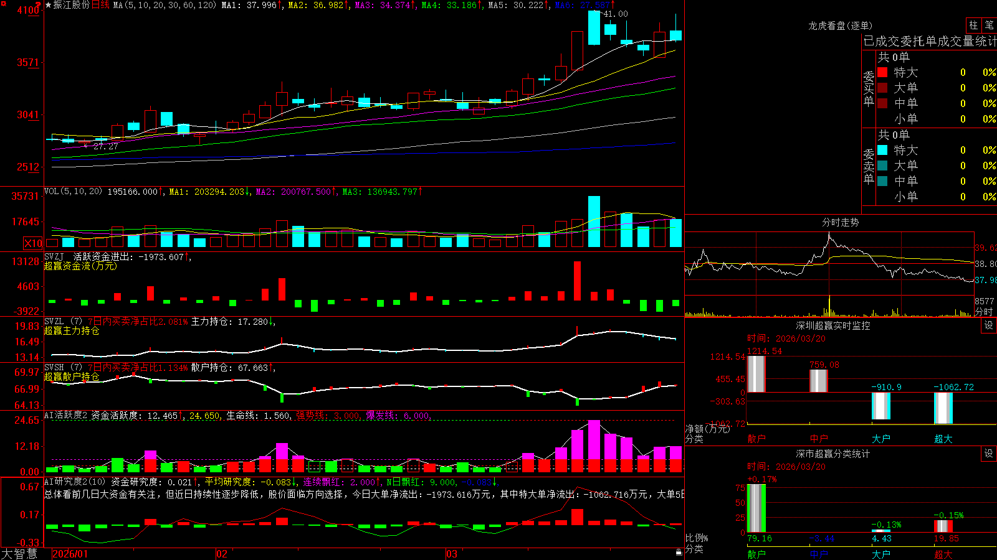Click the star icon before 振江股份
Viewport: 997px width, 560px height.
coord(49,5)
